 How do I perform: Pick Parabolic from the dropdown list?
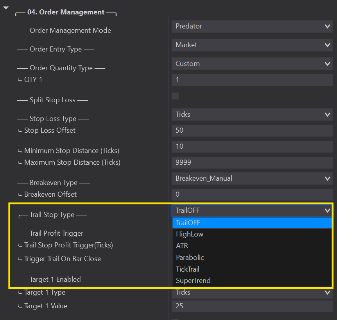pos(252,258)
